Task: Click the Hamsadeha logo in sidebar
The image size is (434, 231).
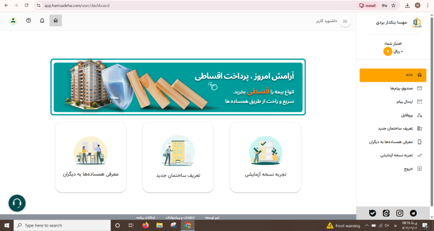Action: (416, 22)
